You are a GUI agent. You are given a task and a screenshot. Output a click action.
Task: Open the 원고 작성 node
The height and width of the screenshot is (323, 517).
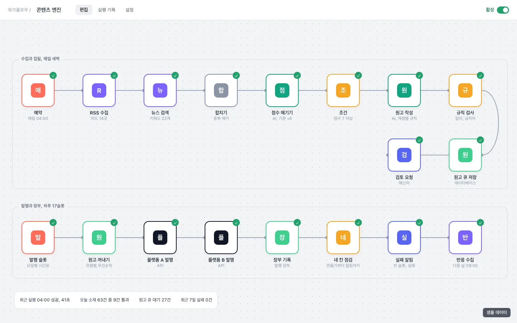click(404, 90)
